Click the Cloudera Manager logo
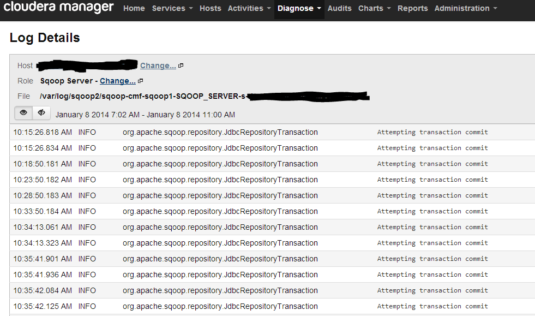Image resolution: width=535 pixels, height=316 pixels. coord(59,8)
